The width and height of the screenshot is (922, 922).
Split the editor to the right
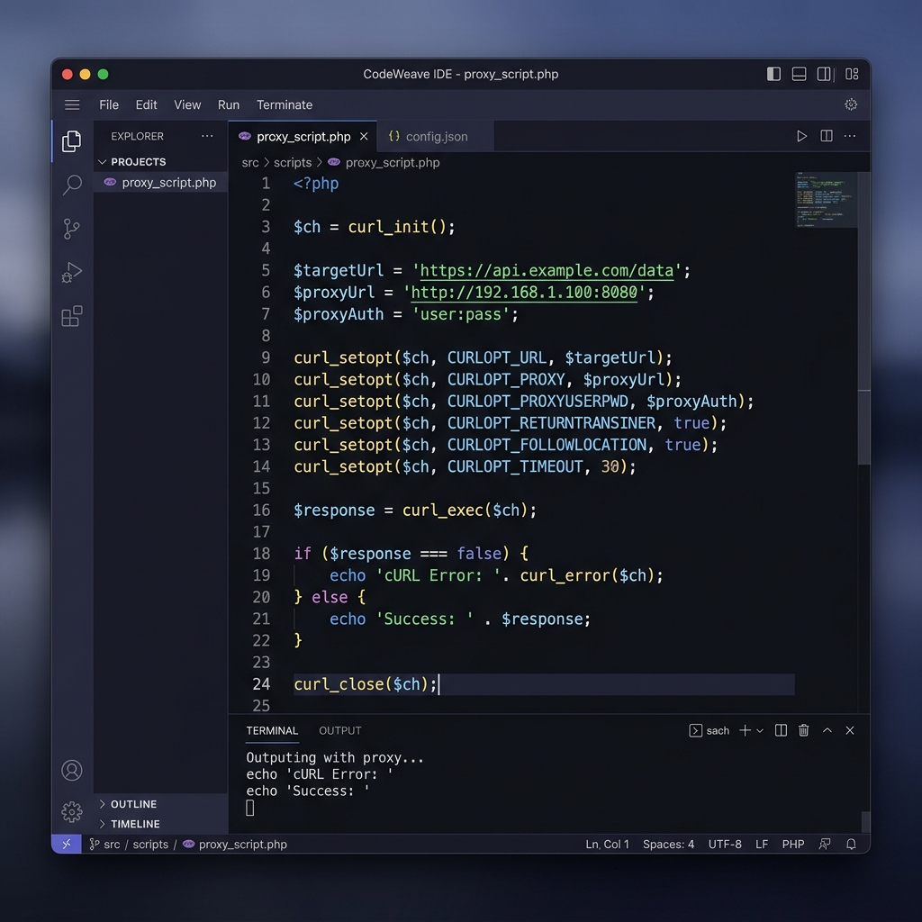827,137
